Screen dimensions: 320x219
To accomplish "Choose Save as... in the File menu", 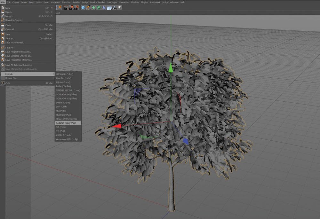I will coord(28,39).
